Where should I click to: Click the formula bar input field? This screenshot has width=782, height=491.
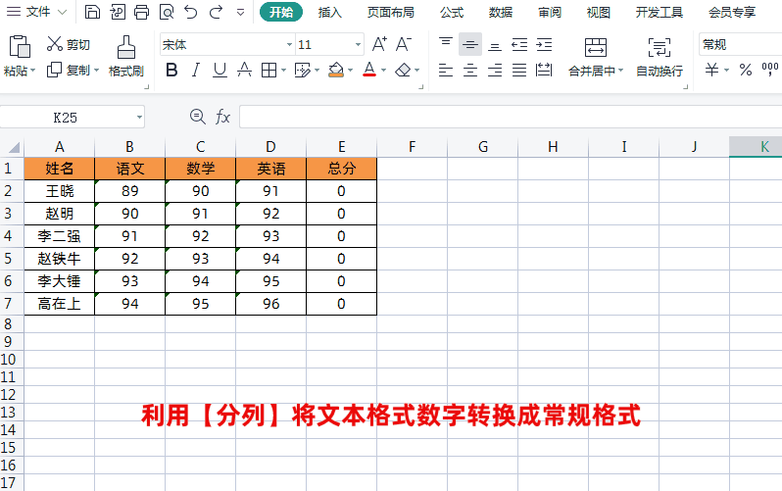pos(511,118)
